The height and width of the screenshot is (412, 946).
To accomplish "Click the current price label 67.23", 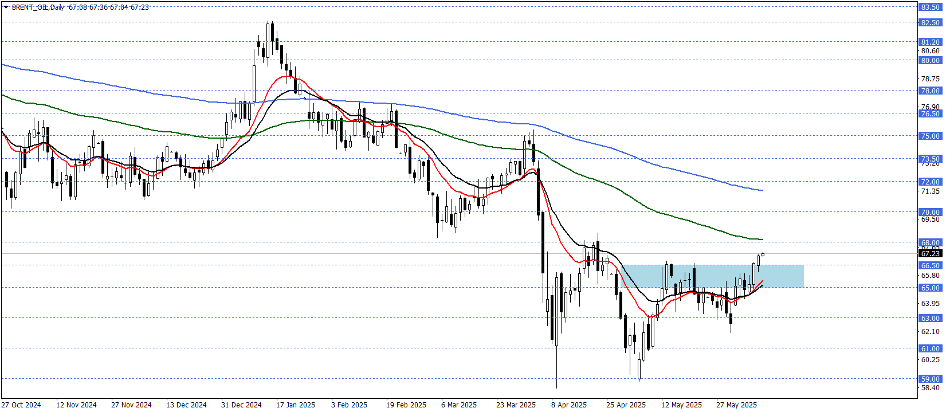I will click(x=931, y=253).
